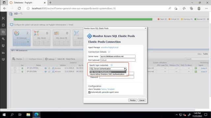This screenshot has width=211, height=118.
Task: Click the horizontal scrollbar at page bottom
Action: [x=98, y=110]
